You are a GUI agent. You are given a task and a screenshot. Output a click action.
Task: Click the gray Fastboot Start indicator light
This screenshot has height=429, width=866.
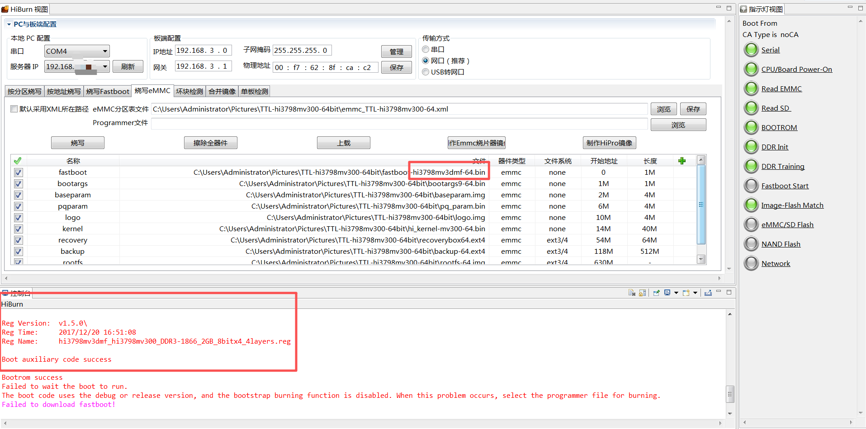coord(751,186)
